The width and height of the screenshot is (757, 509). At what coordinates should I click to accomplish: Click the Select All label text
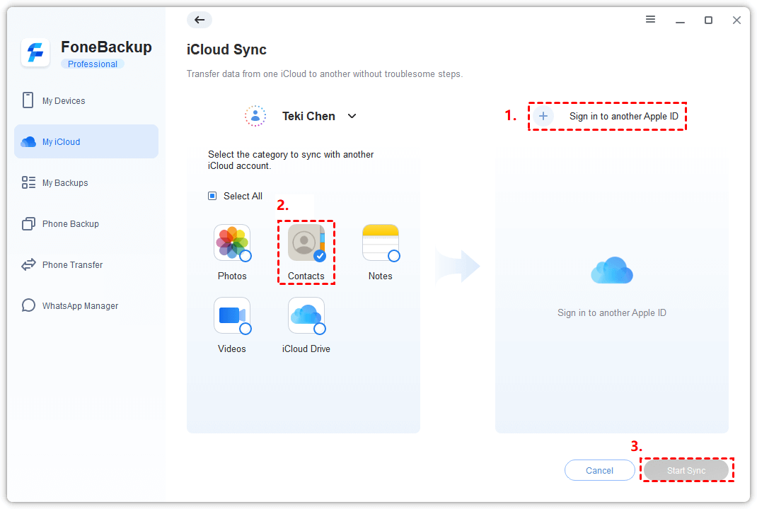(243, 196)
